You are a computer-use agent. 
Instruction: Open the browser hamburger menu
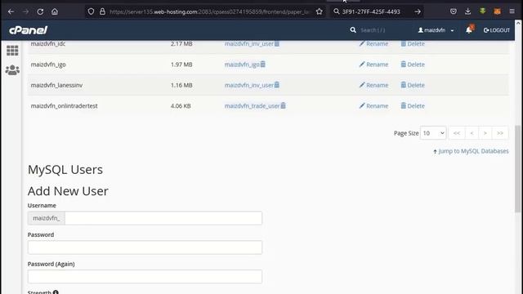(x=512, y=11)
